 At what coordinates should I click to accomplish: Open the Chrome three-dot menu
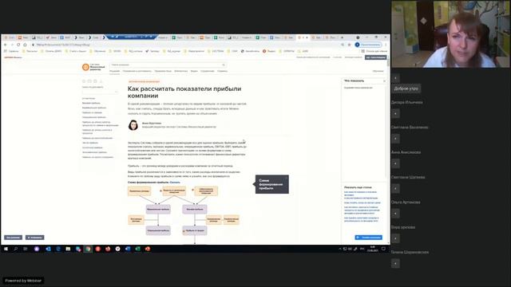coord(386,45)
